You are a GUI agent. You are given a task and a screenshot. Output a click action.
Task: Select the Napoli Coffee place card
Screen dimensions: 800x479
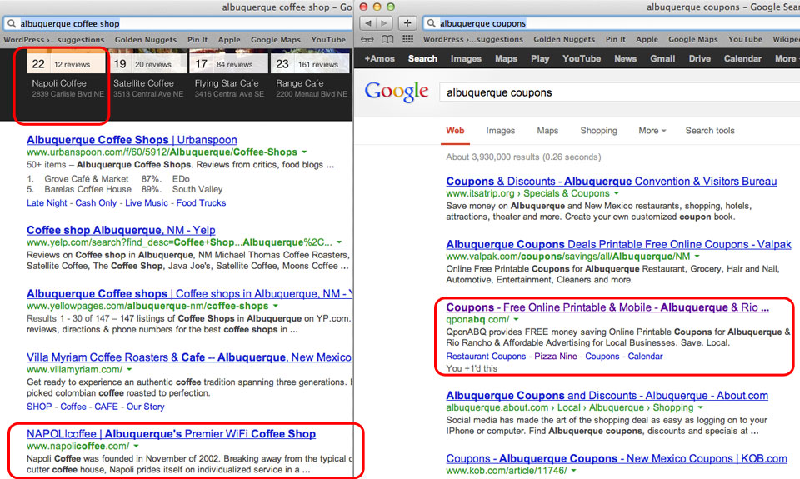[x=66, y=76]
